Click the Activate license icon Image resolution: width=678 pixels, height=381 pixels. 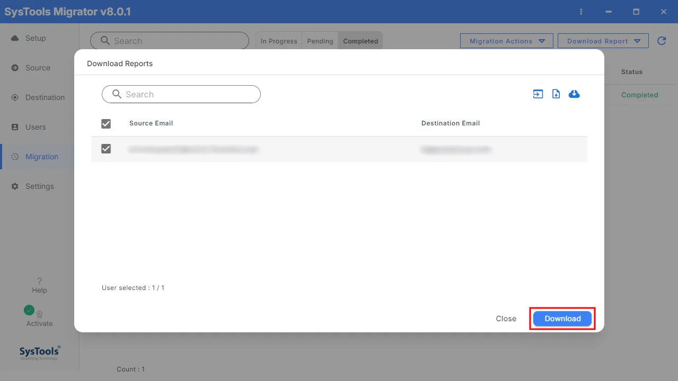click(39, 314)
